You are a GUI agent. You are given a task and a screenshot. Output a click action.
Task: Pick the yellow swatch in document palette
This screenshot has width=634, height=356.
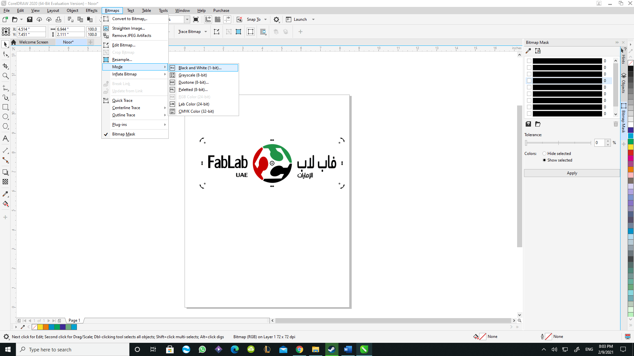pos(40,327)
